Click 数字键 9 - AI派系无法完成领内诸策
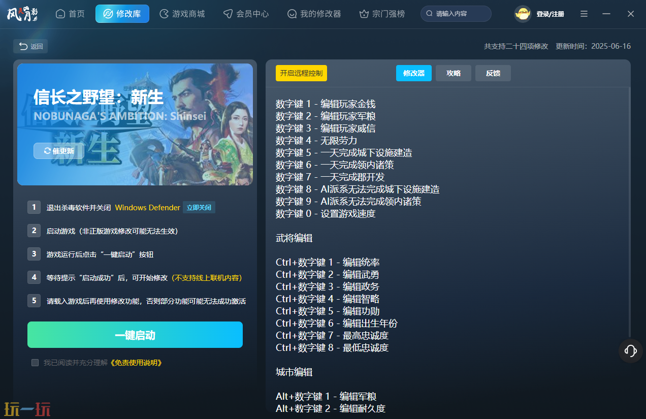The image size is (646, 419). click(348, 202)
